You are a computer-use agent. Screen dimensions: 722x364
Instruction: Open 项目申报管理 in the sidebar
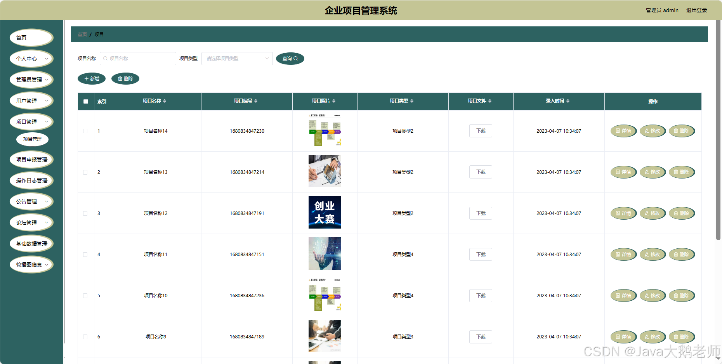(31, 159)
